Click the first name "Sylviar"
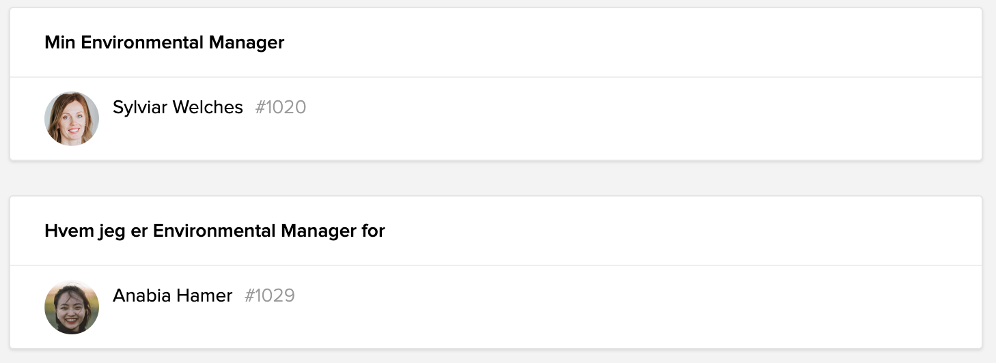This screenshot has height=363, width=996. click(x=139, y=107)
